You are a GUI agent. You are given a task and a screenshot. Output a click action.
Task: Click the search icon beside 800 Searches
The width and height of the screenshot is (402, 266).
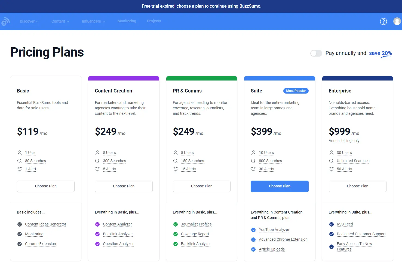point(253,161)
